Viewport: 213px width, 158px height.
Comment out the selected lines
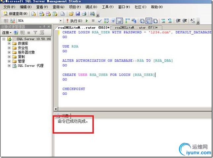tap(163, 21)
